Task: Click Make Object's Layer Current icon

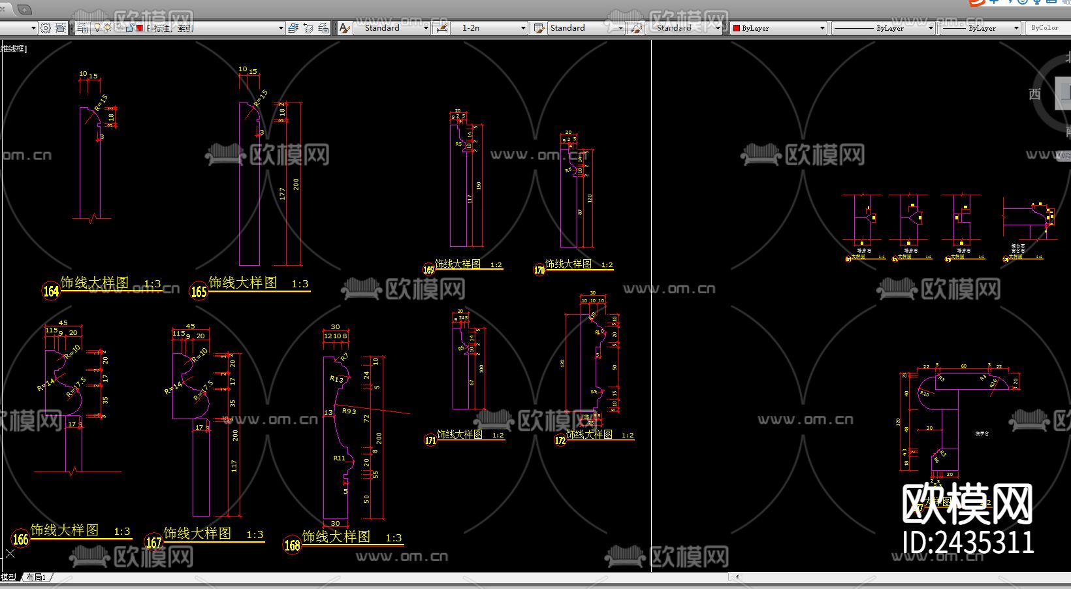Action: click(293, 28)
